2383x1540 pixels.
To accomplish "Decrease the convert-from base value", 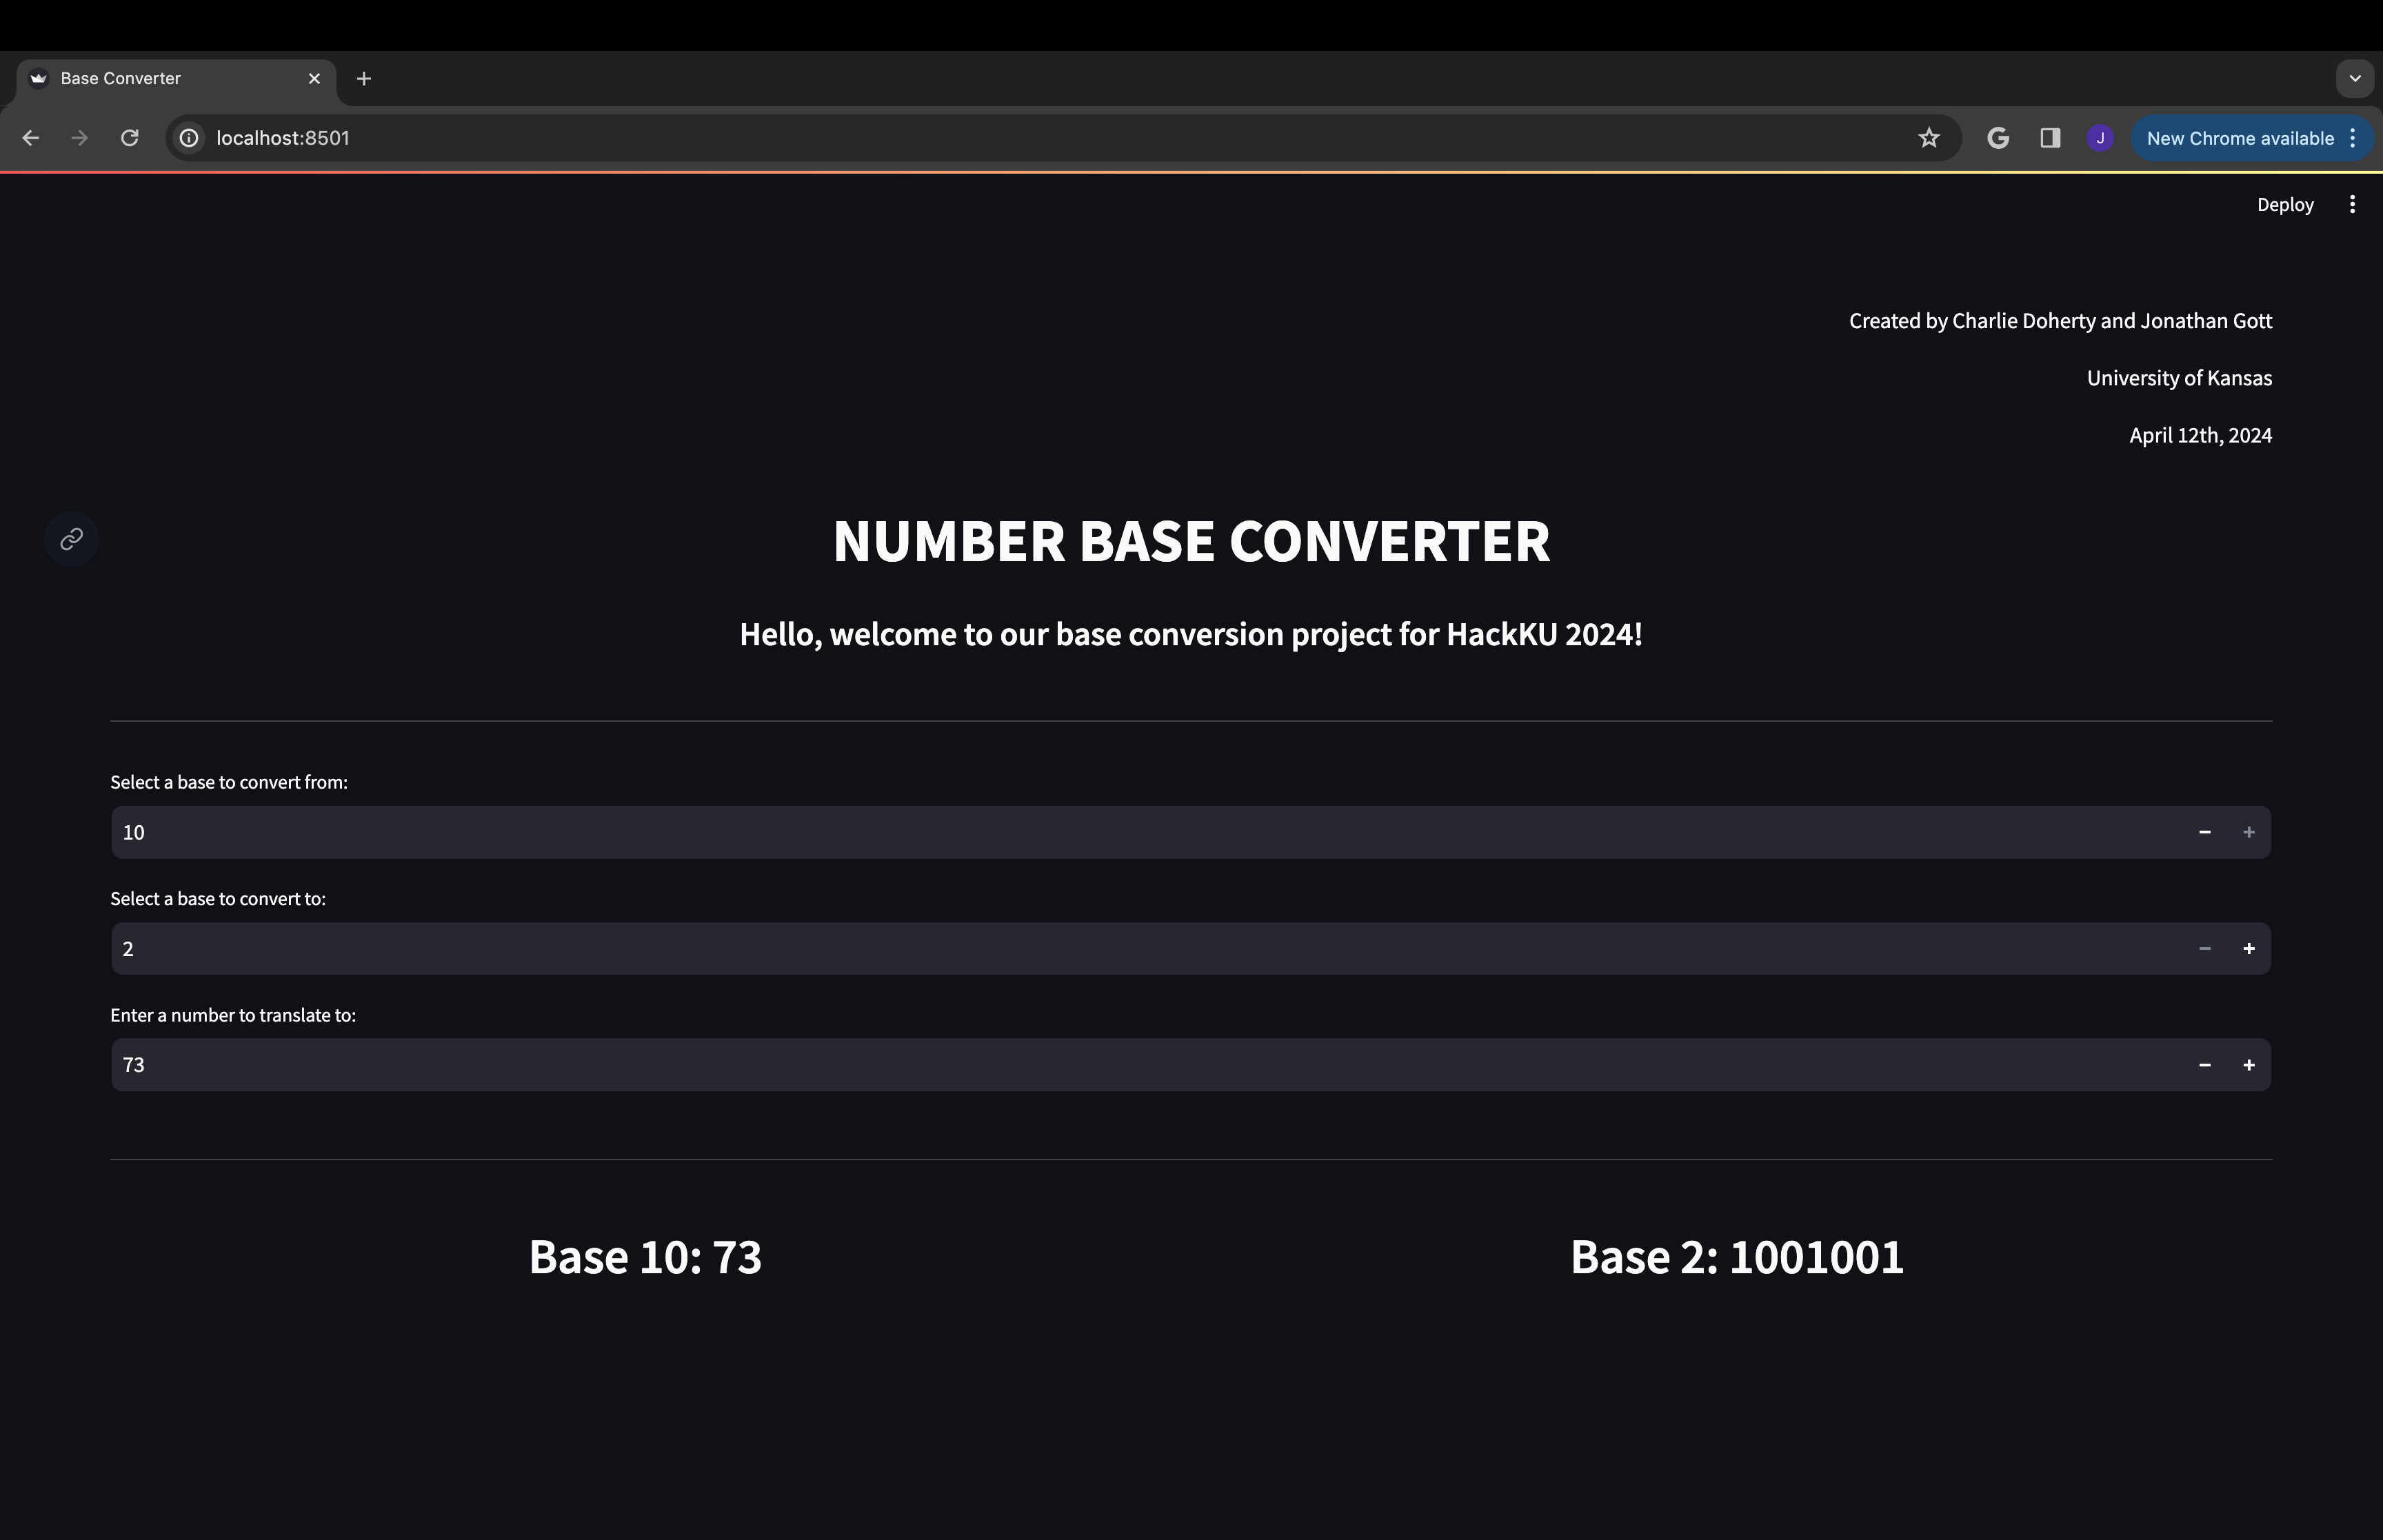I will pos(2204,832).
